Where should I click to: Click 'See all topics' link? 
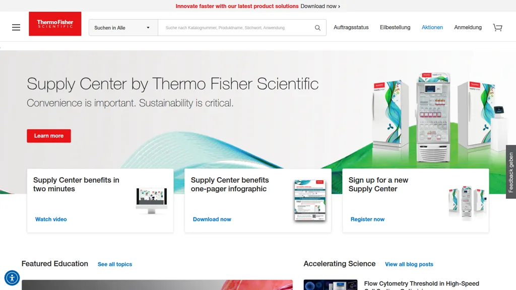[115, 264]
